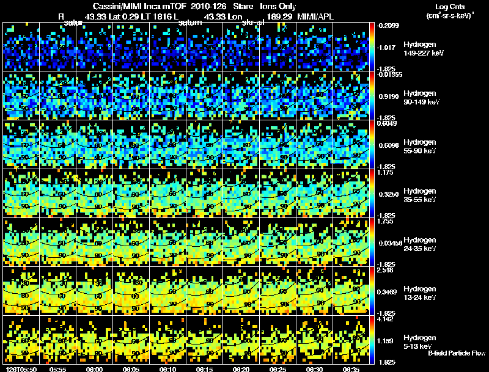Click the Hydrogen 149-227 keV row label

(424, 49)
